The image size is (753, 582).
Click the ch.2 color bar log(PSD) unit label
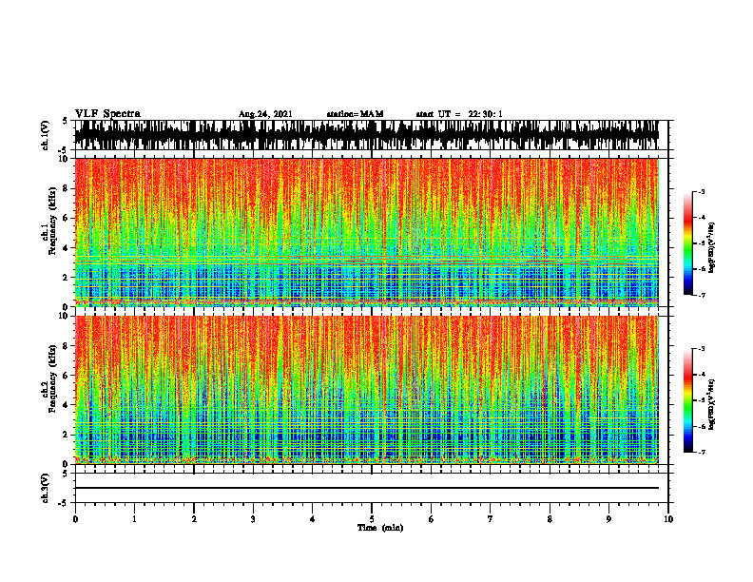[712, 404]
